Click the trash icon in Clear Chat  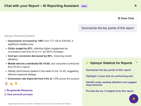pyautogui.click(x=119, y=18)
